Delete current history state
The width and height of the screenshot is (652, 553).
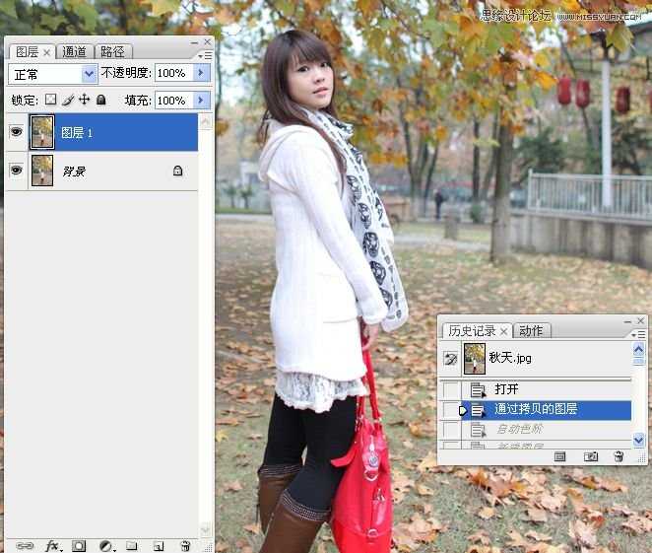[x=619, y=456]
